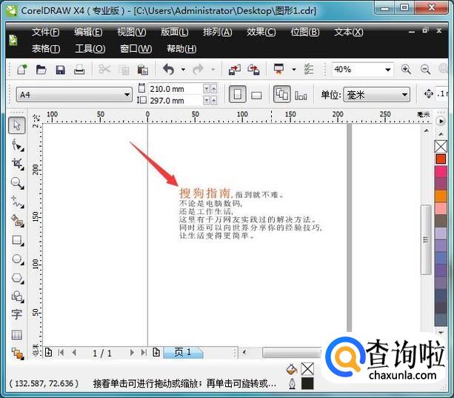Select the Pick tool arrow

pos(17,125)
